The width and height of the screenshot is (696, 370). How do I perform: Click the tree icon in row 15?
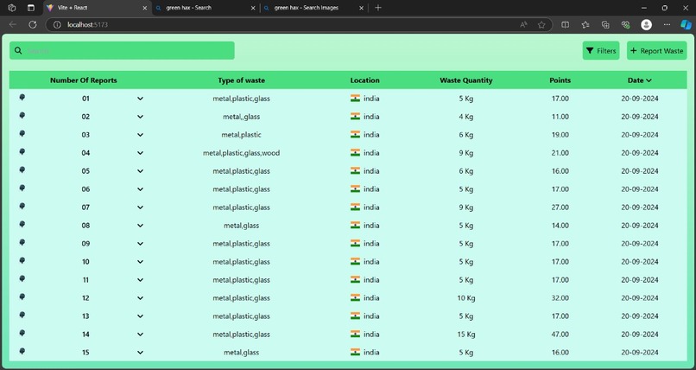tap(22, 351)
